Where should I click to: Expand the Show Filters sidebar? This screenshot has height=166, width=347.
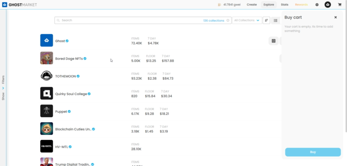3,88
